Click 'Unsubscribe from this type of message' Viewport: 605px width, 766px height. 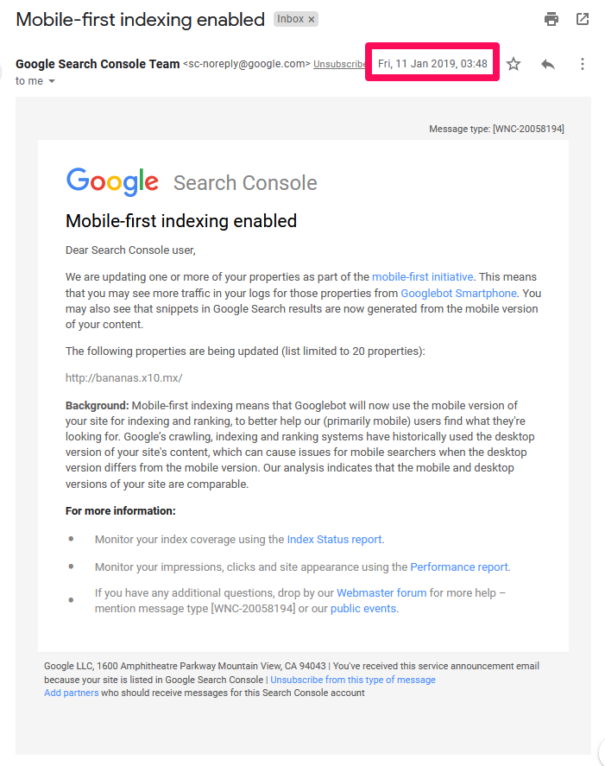353,680
